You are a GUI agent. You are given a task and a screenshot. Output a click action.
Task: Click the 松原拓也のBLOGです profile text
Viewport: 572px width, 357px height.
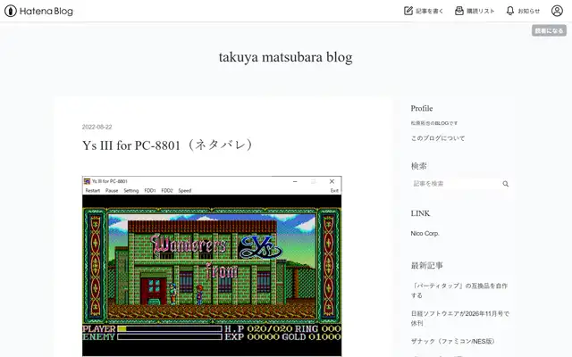click(x=434, y=123)
